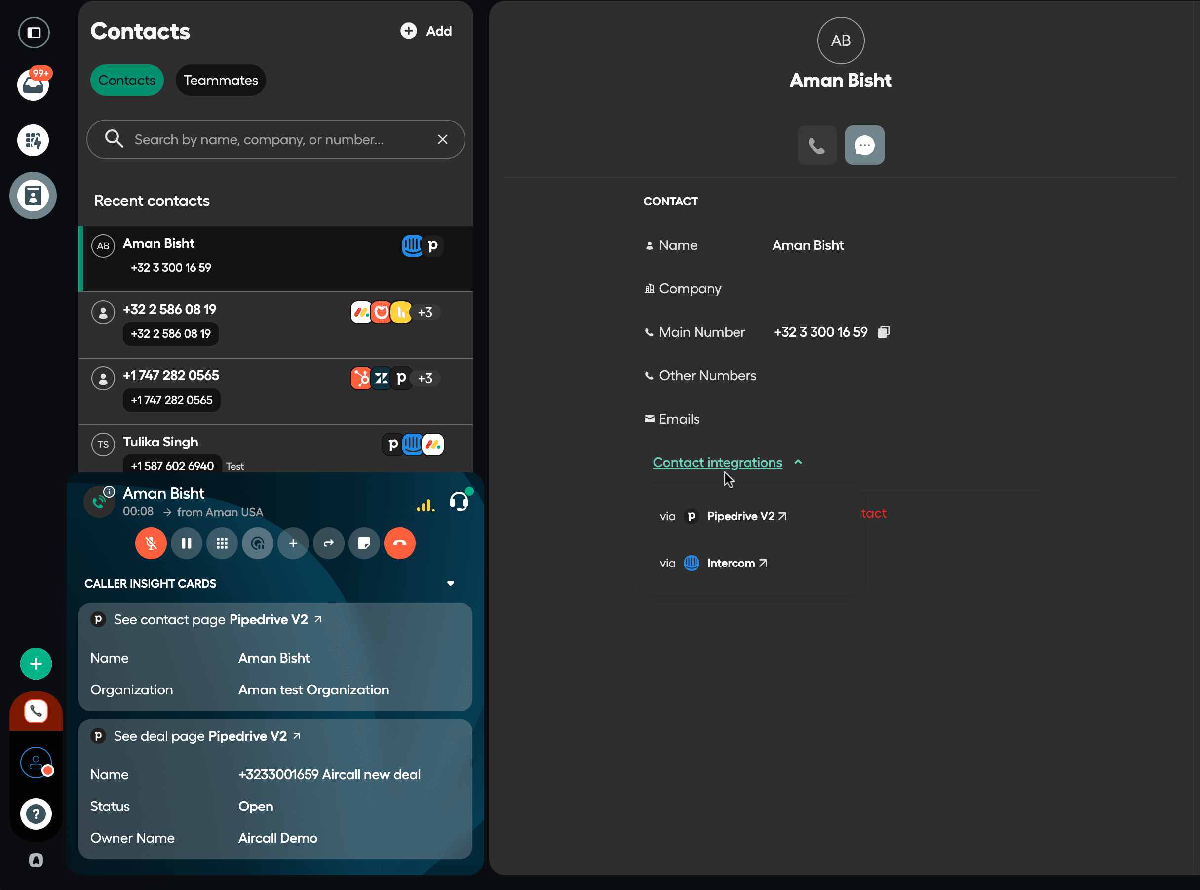Toggle the call recording button
1200x890 pixels.
(257, 543)
